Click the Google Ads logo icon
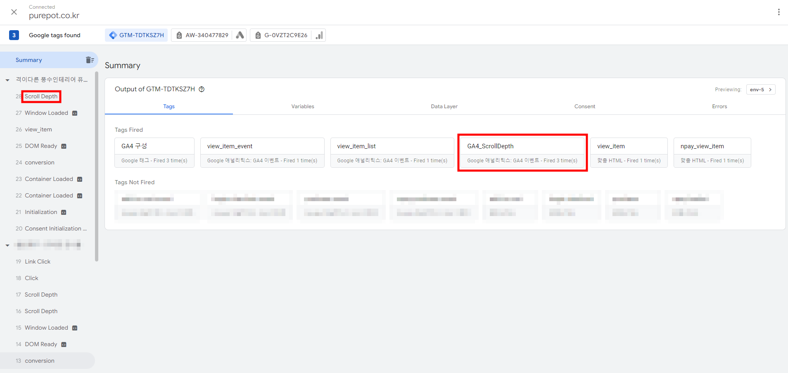This screenshot has height=373, width=788. (x=240, y=35)
